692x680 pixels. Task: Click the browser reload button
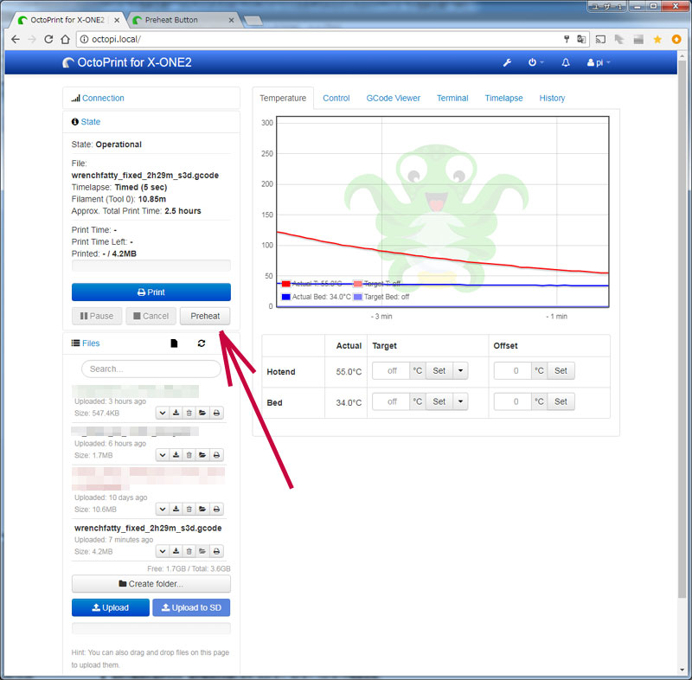point(48,39)
